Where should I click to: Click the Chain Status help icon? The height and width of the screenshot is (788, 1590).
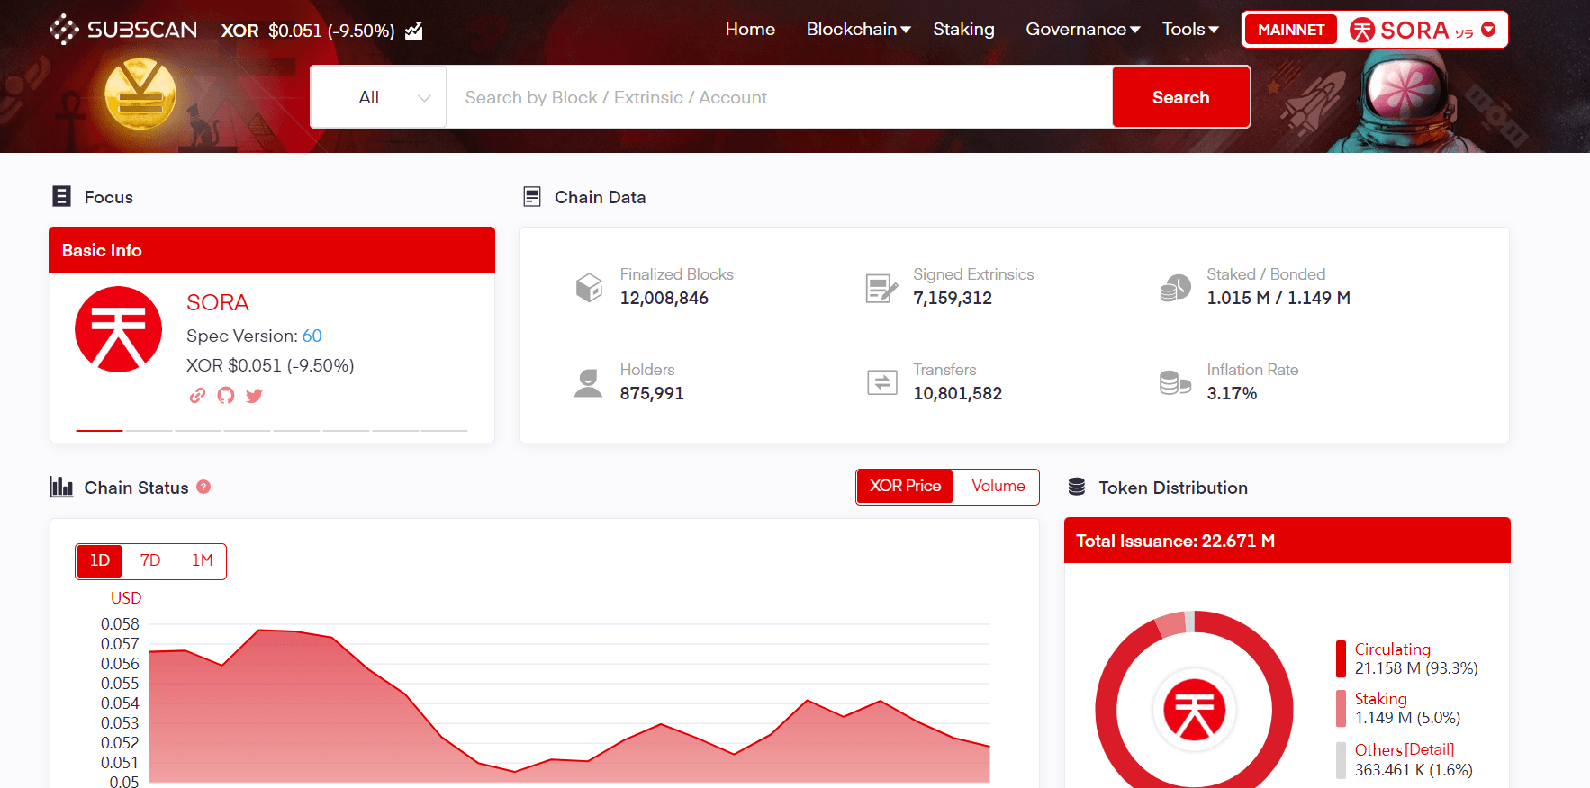coord(203,487)
